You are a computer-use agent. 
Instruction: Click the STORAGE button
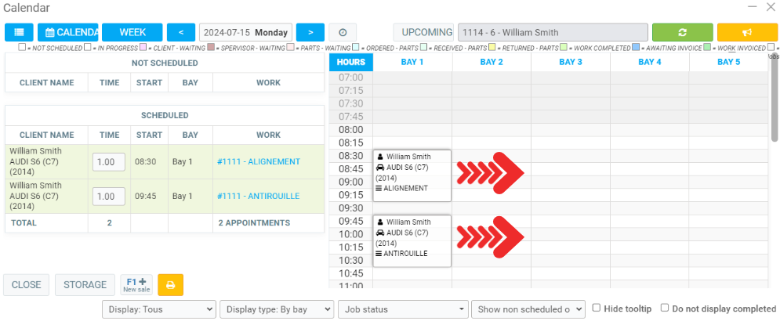coord(85,285)
